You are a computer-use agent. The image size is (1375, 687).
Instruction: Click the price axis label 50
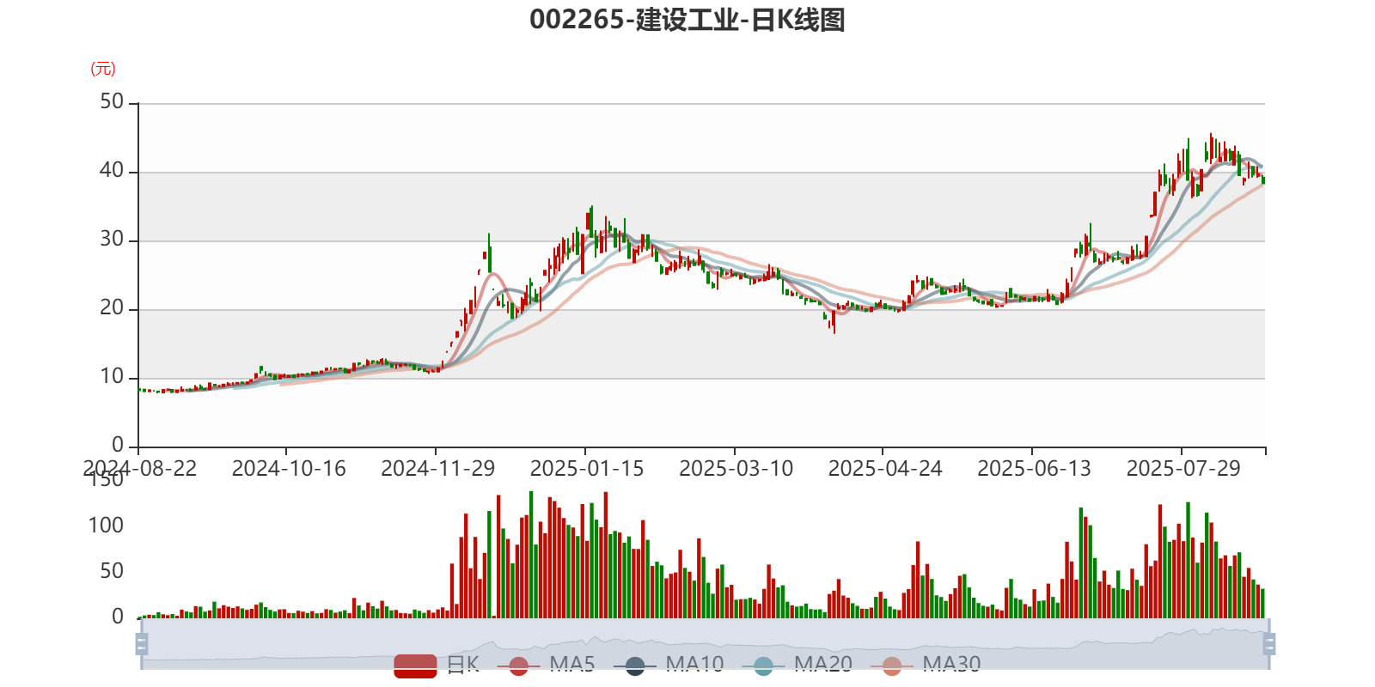point(112,101)
